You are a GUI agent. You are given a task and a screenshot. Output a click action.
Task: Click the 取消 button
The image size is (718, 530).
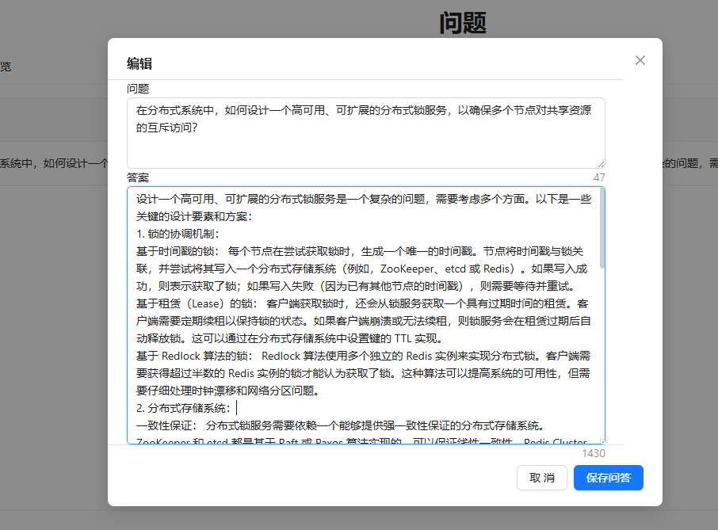coord(541,478)
